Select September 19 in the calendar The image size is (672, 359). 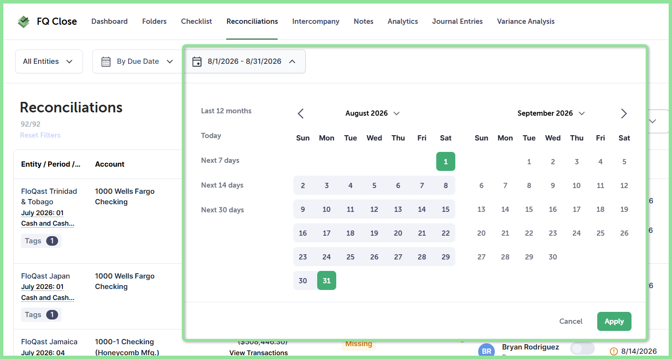[624, 209]
